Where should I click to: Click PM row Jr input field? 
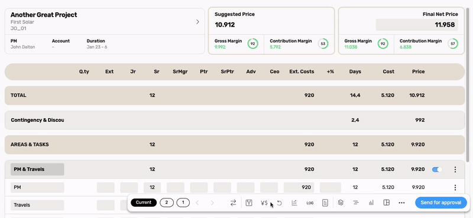coord(129,187)
